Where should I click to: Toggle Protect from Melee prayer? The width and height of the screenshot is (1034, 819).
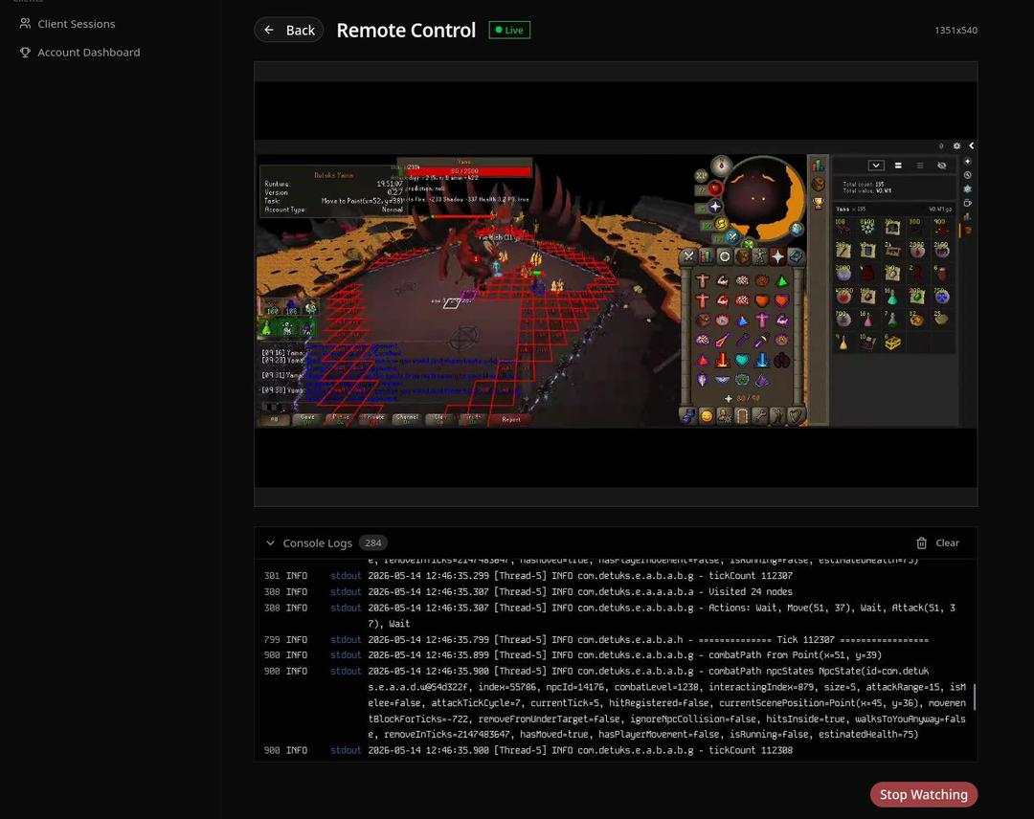(762, 340)
